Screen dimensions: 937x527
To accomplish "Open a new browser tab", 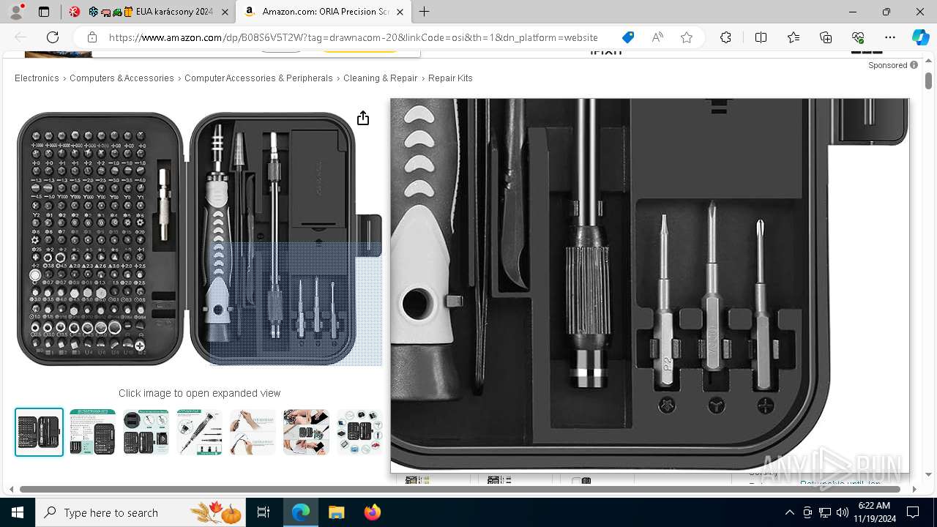I will 425,12.
